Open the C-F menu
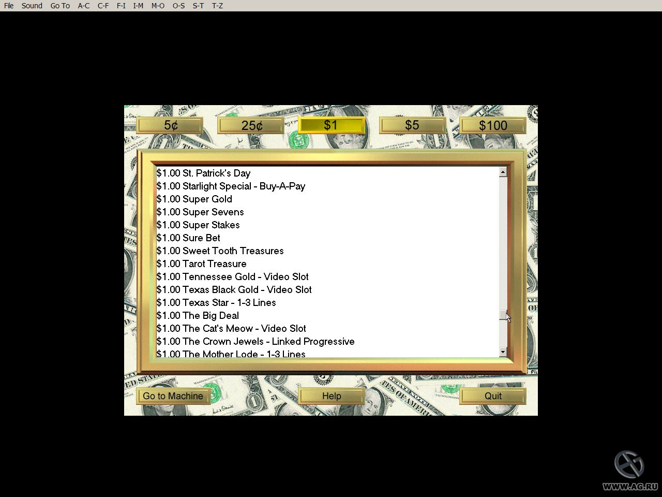 click(103, 6)
